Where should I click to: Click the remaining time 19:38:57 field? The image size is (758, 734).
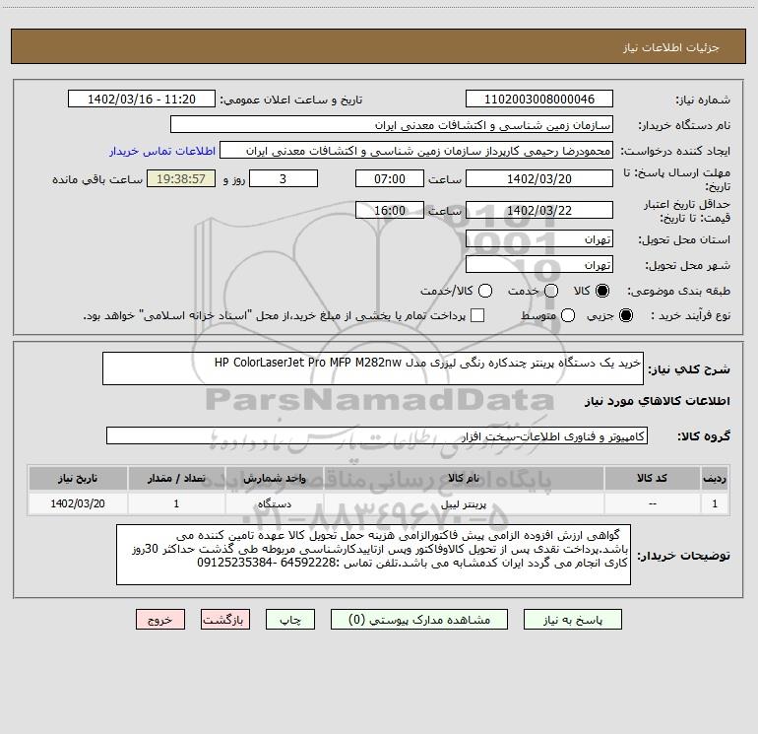click(x=181, y=178)
